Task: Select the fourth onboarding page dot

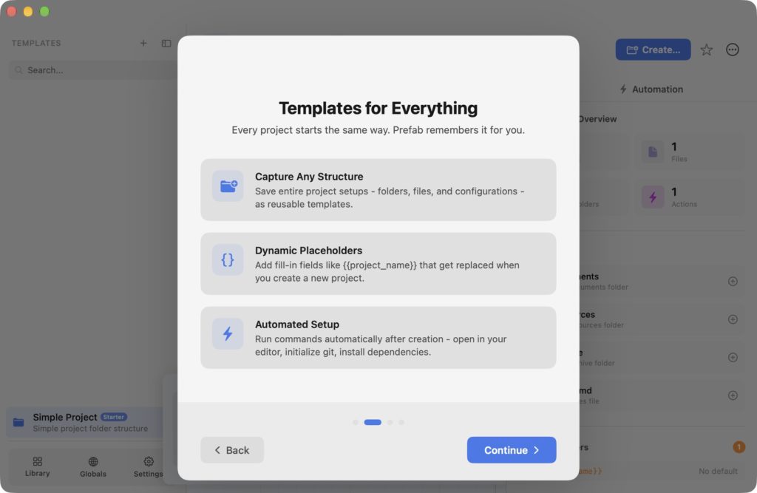Action: [x=401, y=423]
